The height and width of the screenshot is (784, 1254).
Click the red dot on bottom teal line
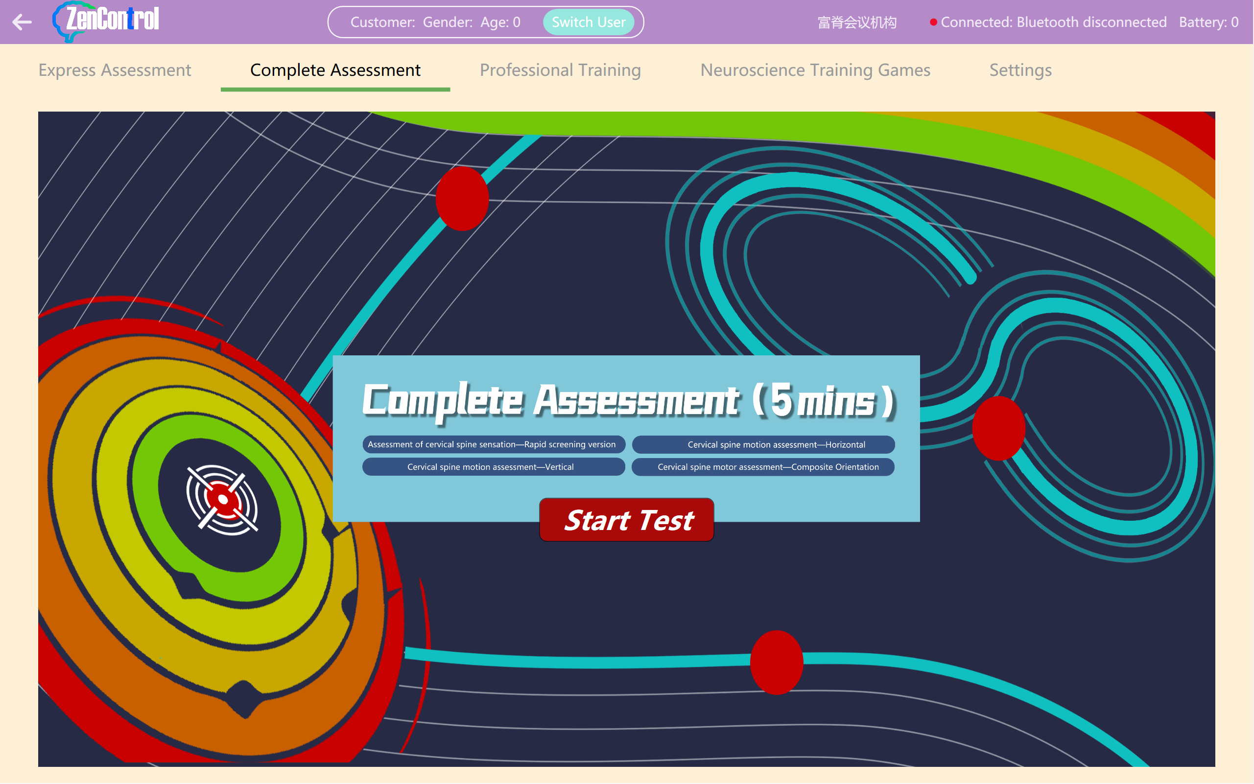click(776, 662)
